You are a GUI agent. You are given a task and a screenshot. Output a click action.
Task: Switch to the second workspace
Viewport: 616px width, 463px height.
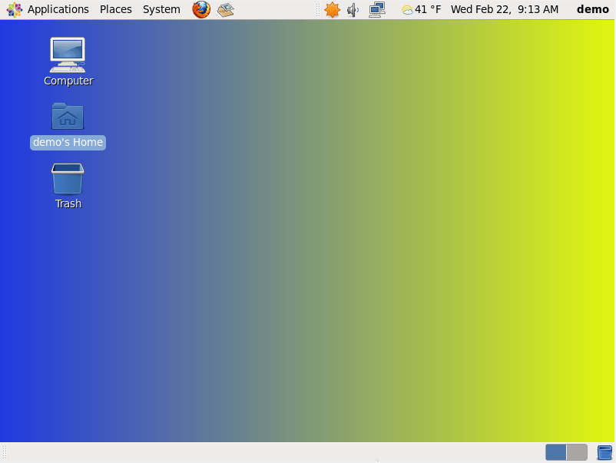click(x=577, y=452)
